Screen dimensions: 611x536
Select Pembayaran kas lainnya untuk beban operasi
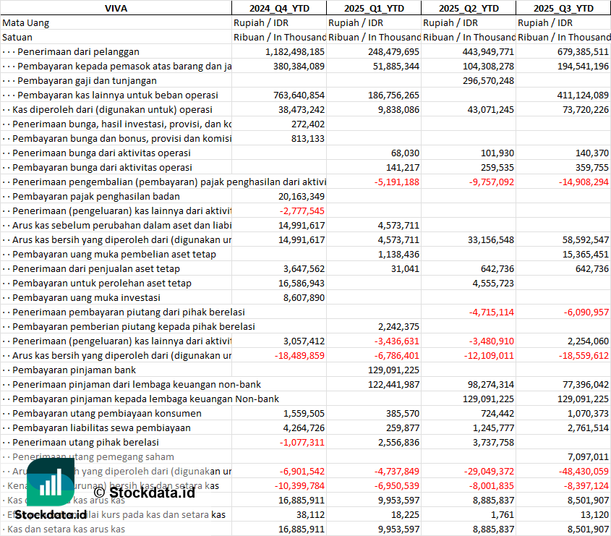tap(118, 95)
